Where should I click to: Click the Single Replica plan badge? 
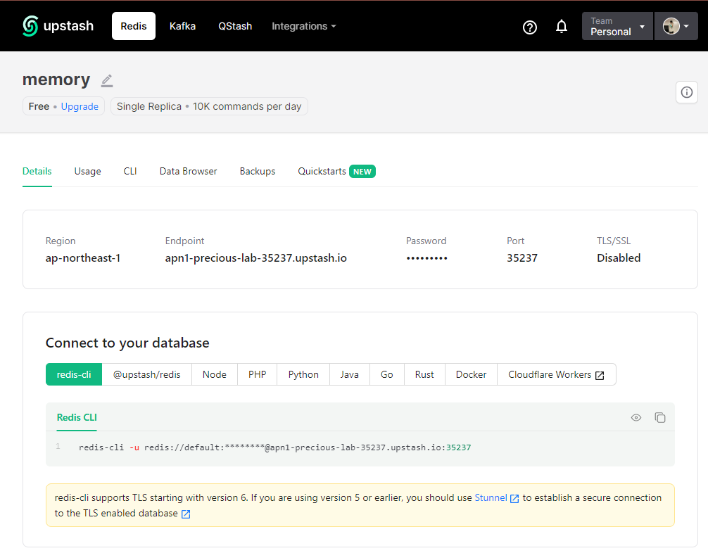[x=209, y=106]
